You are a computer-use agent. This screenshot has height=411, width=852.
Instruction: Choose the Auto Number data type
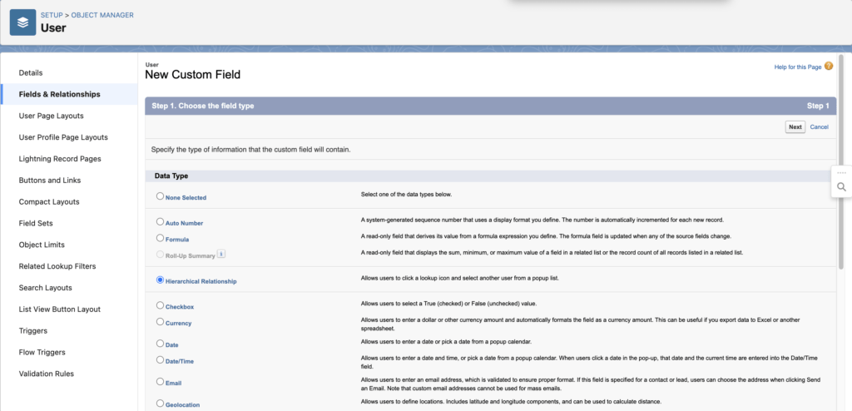[x=161, y=222]
